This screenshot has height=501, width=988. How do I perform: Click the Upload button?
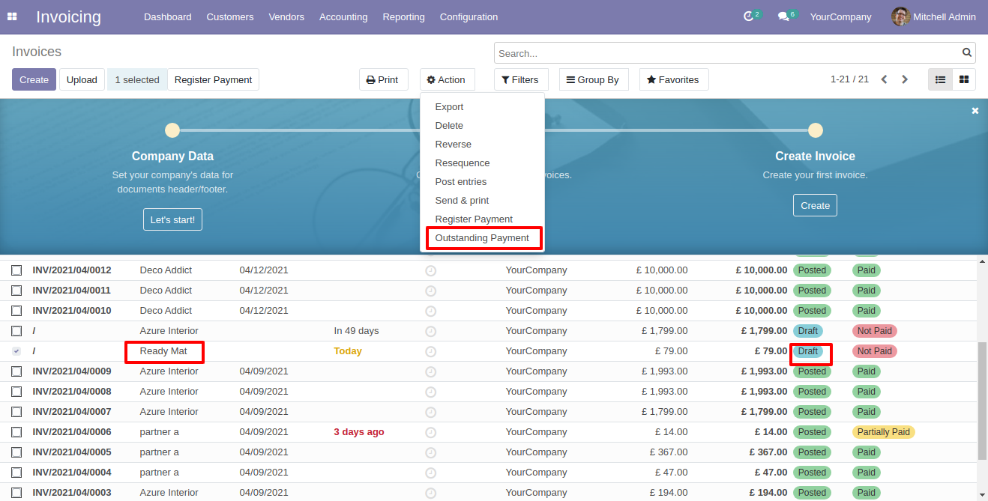[82, 79]
